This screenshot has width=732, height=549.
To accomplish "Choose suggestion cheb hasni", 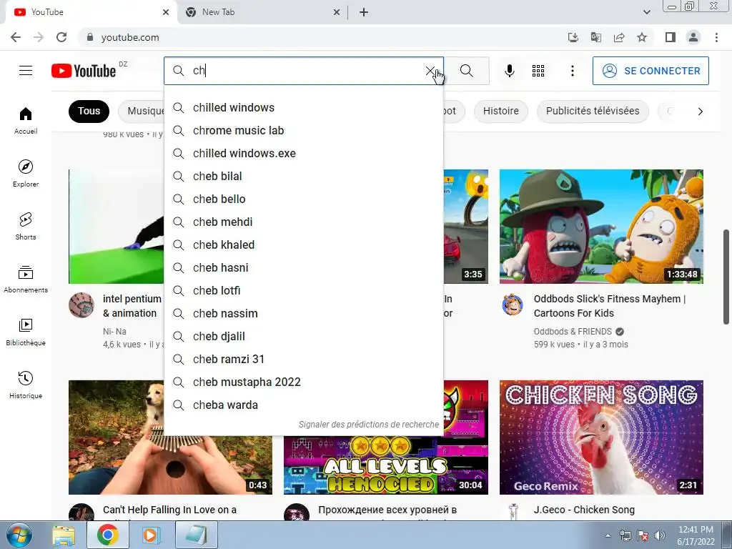I will click(303, 267).
